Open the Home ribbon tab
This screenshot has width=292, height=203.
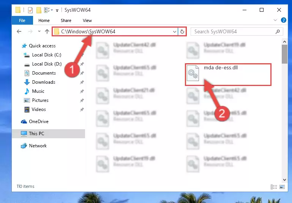[x=44, y=20]
